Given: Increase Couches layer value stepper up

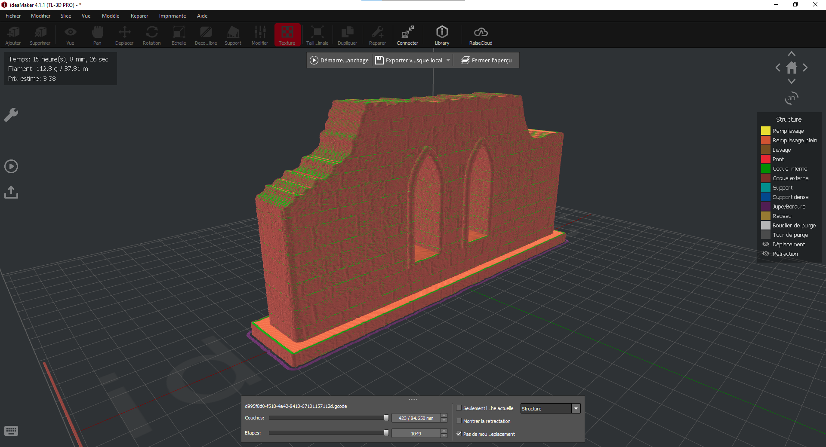Looking at the screenshot, I should (444, 416).
